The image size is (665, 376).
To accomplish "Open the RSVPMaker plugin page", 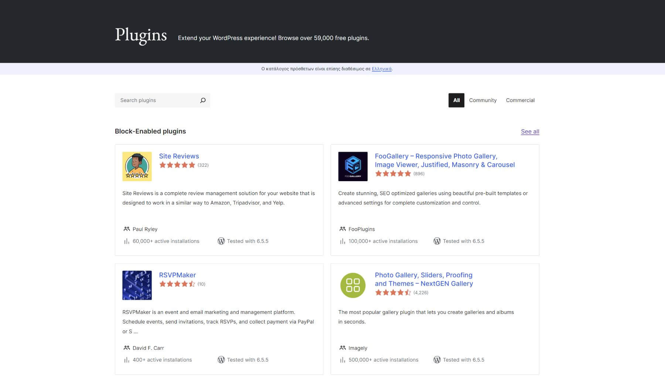I will pyautogui.click(x=177, y=275).
